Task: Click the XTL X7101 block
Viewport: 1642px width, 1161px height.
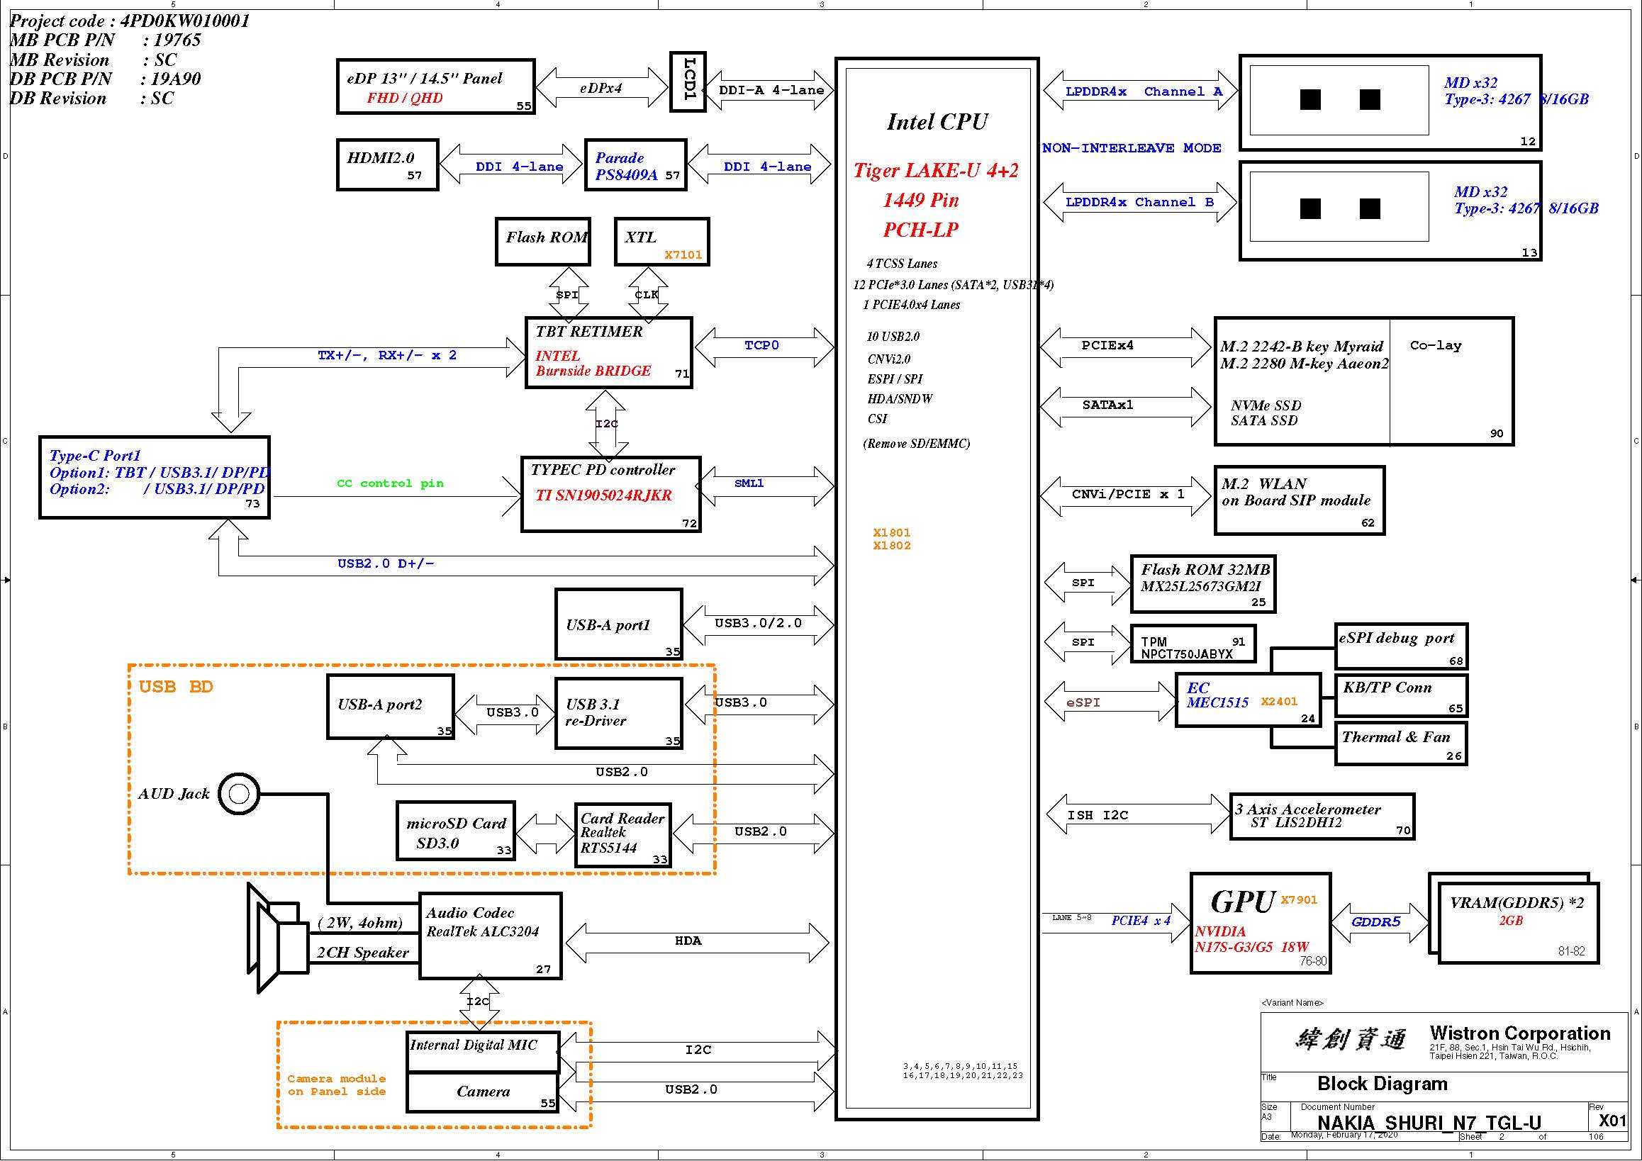Action: [662, 242]
